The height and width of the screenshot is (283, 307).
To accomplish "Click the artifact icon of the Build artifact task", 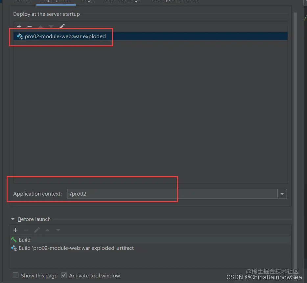I will point(14,248).
